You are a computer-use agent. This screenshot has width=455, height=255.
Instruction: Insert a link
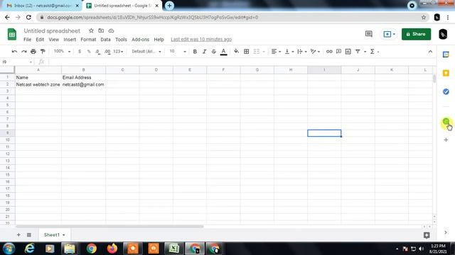[x=329, y=52]
